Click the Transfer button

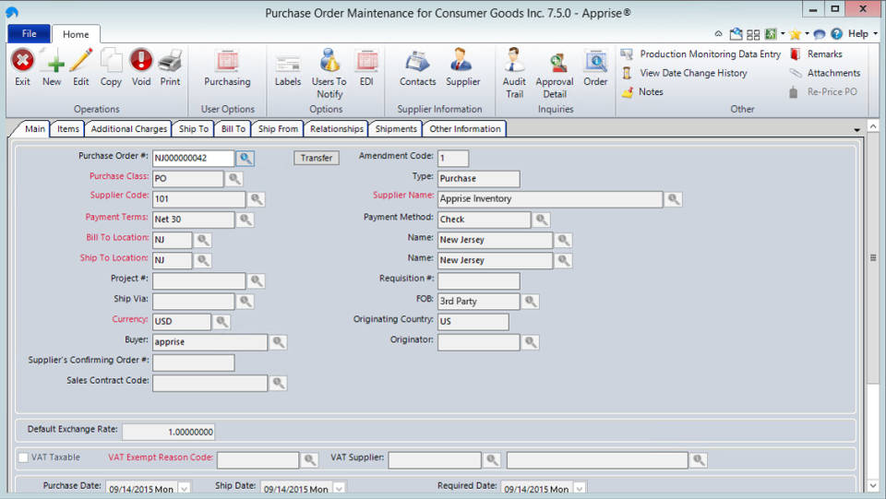point(317,158)
